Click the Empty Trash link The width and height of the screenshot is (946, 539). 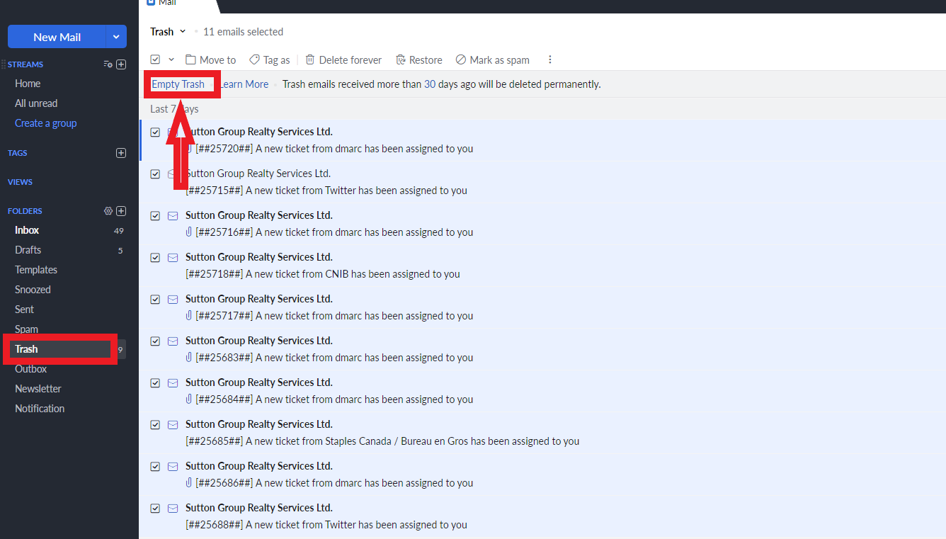coord(178,84)
